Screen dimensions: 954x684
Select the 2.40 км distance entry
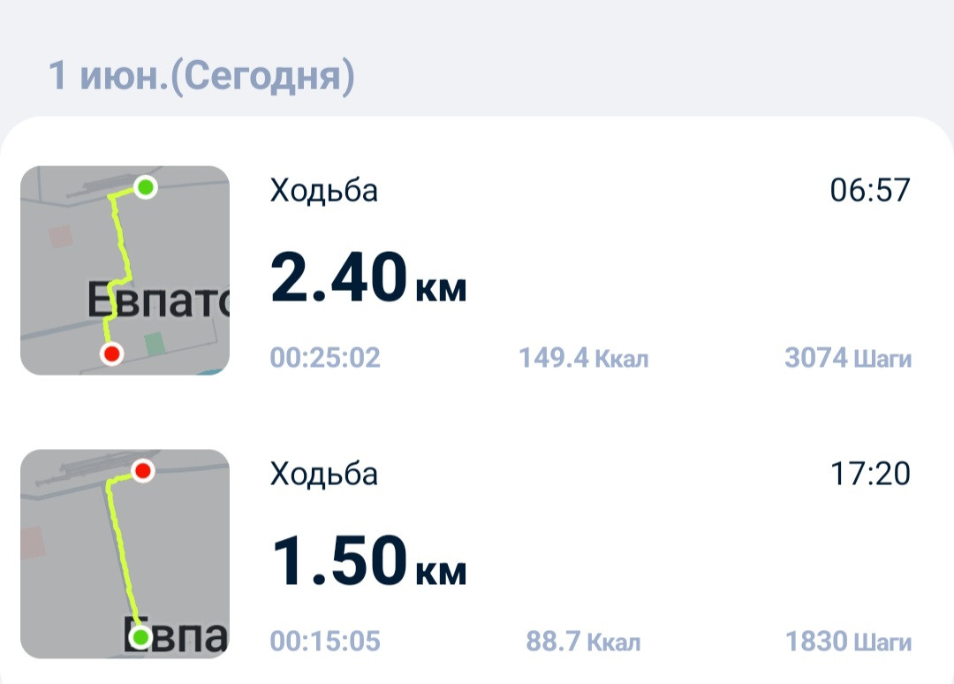point(368,277)
